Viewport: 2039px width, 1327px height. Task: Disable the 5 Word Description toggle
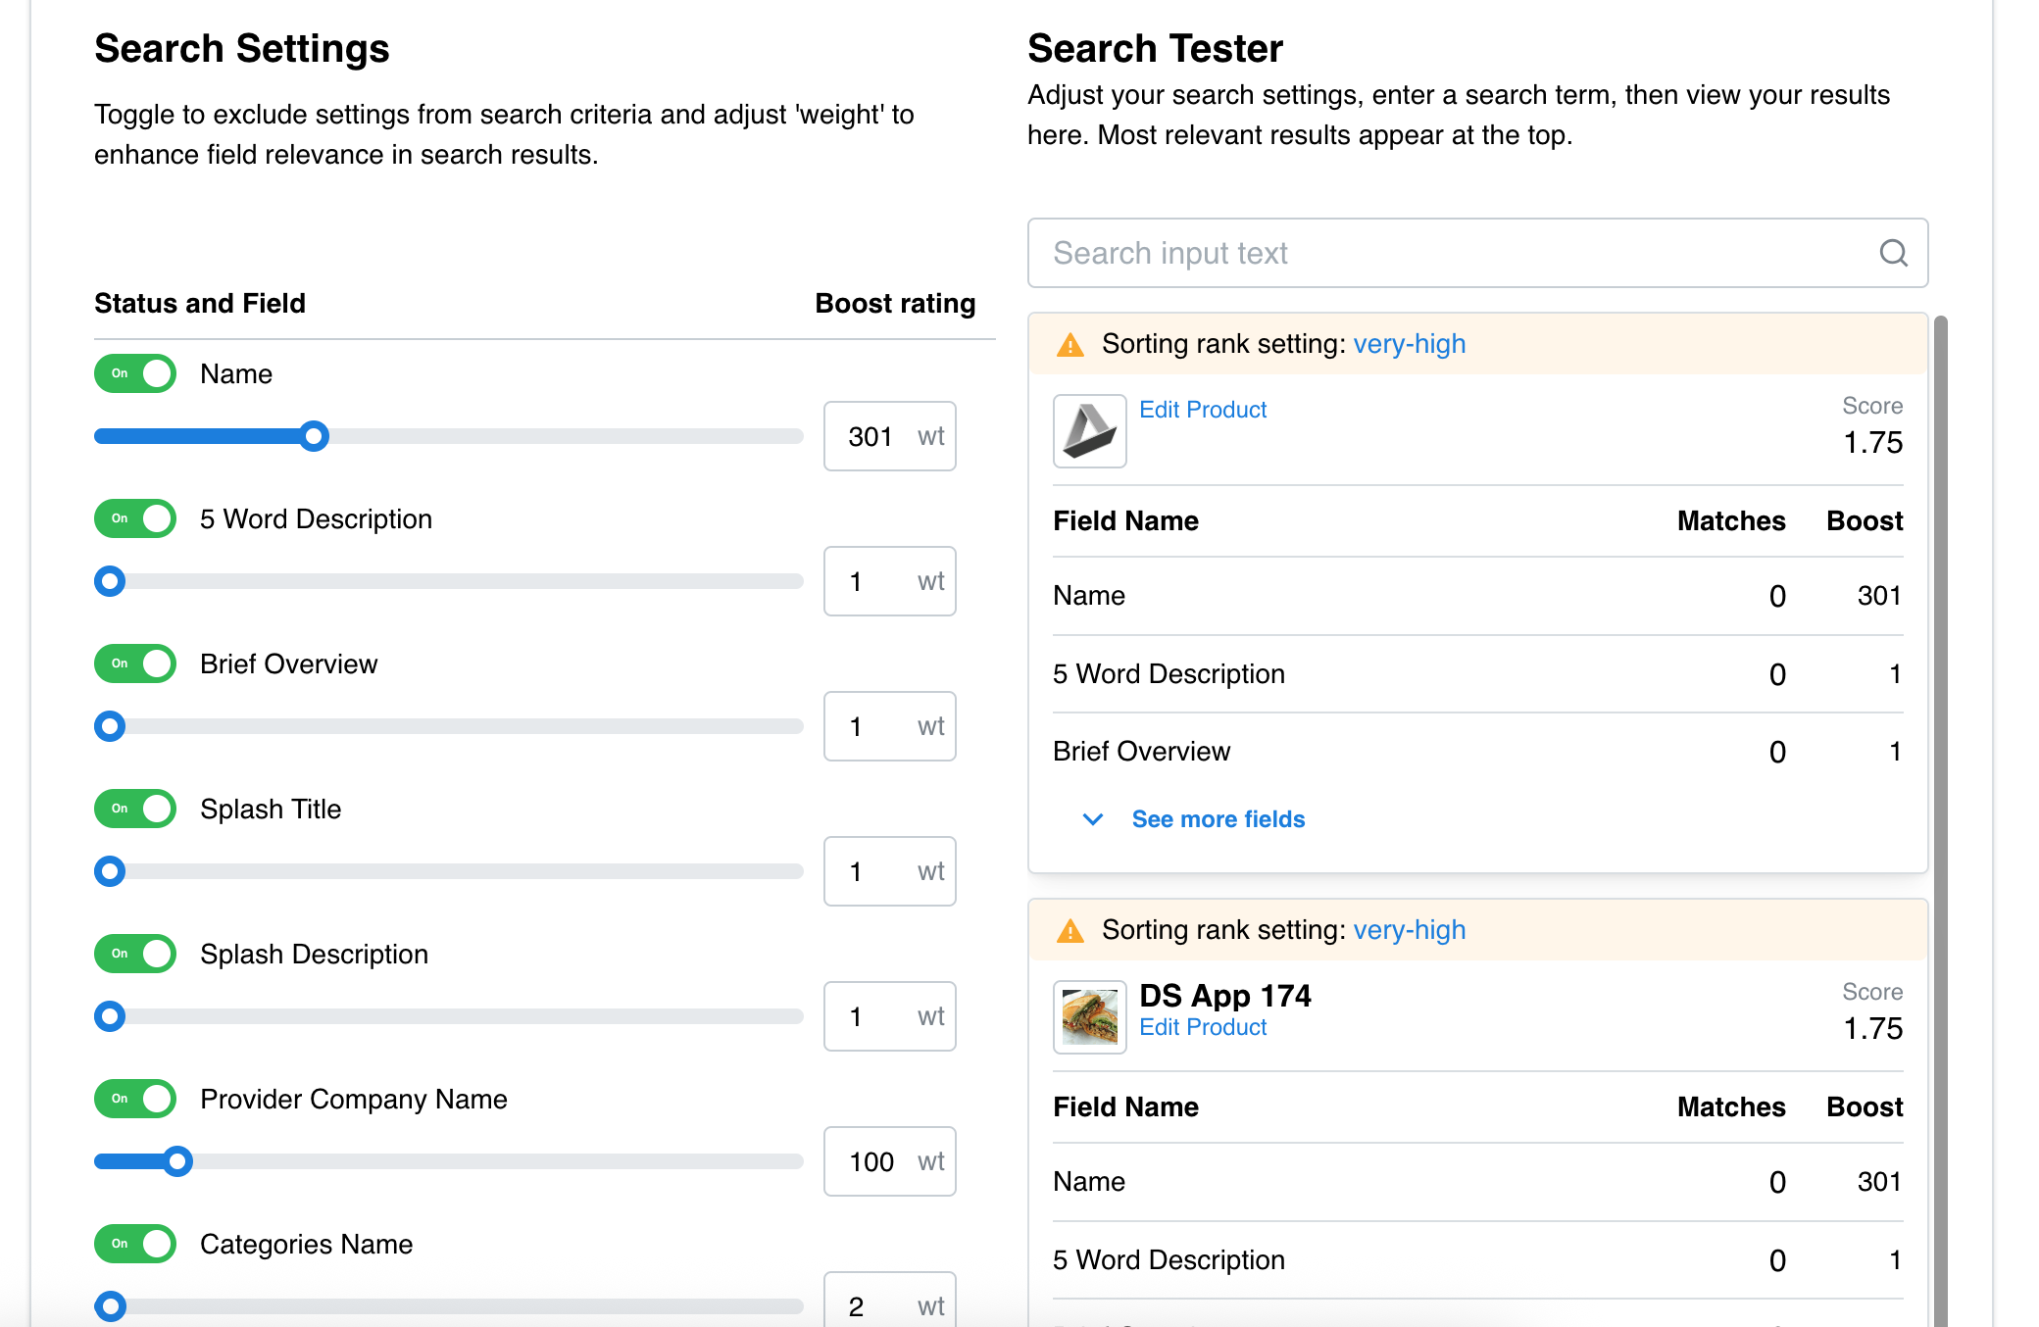[x=135, y=518]
